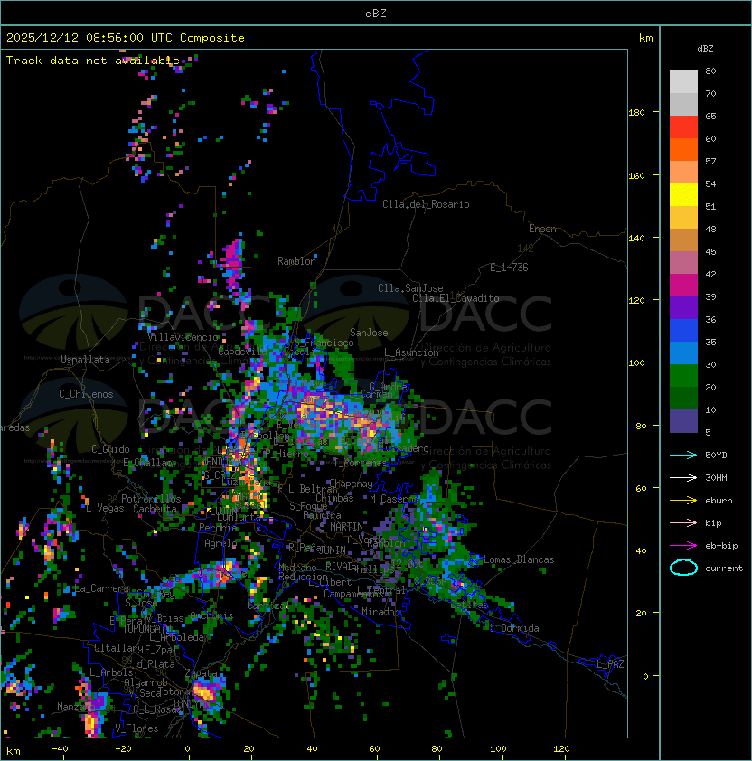Click the 'Mirador' map label

(381, 612)
